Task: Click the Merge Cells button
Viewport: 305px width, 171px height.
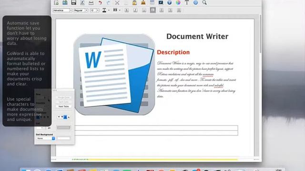Action: pos(63,97)
